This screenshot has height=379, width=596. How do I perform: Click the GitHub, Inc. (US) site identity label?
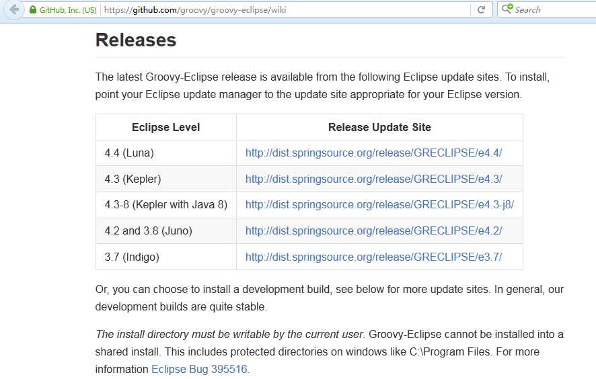coord(67,10)
